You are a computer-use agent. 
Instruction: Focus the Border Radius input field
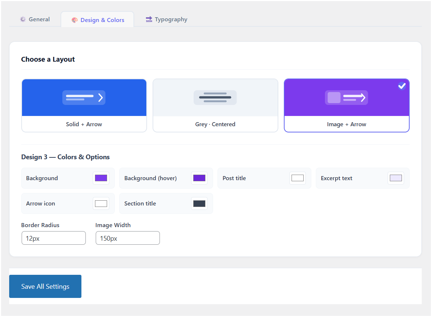[54, 238]
